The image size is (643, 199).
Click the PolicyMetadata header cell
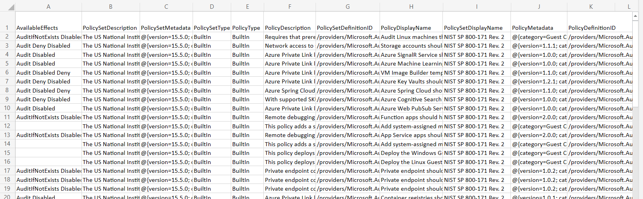539,22
